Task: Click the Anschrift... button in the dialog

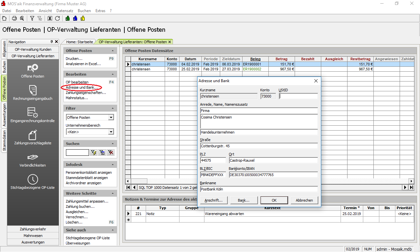Action: 214,200
